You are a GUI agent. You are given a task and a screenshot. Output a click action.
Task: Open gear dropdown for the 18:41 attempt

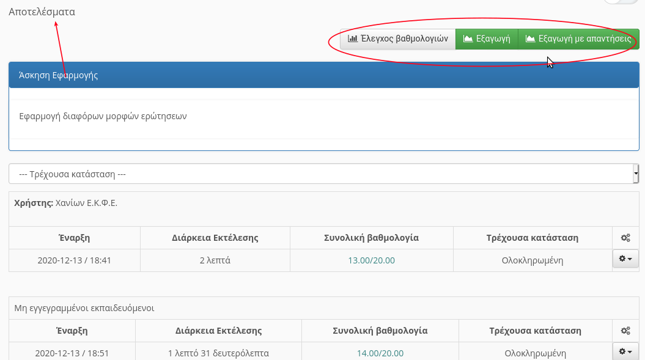click(x=625, y=259)
